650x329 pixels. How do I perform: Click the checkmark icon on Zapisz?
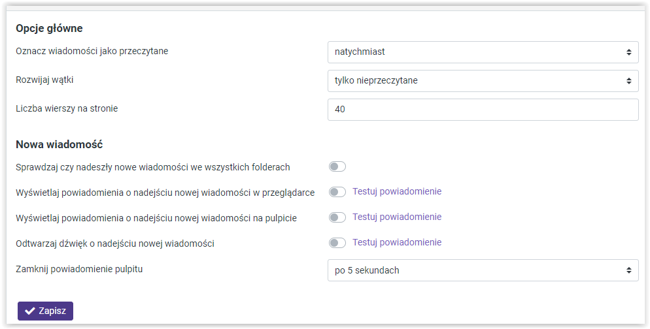click(x=30, y=311)
